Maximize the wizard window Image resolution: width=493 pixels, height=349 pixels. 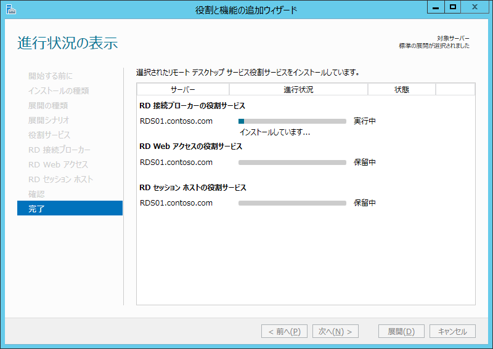[453, 7]
